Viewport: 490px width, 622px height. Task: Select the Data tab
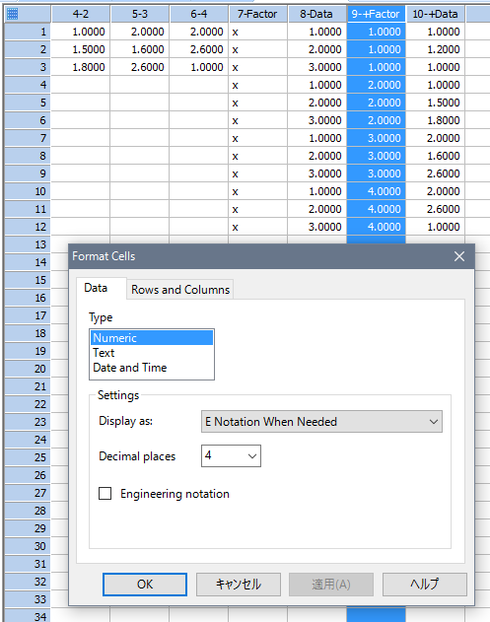(x=96, y=288)
